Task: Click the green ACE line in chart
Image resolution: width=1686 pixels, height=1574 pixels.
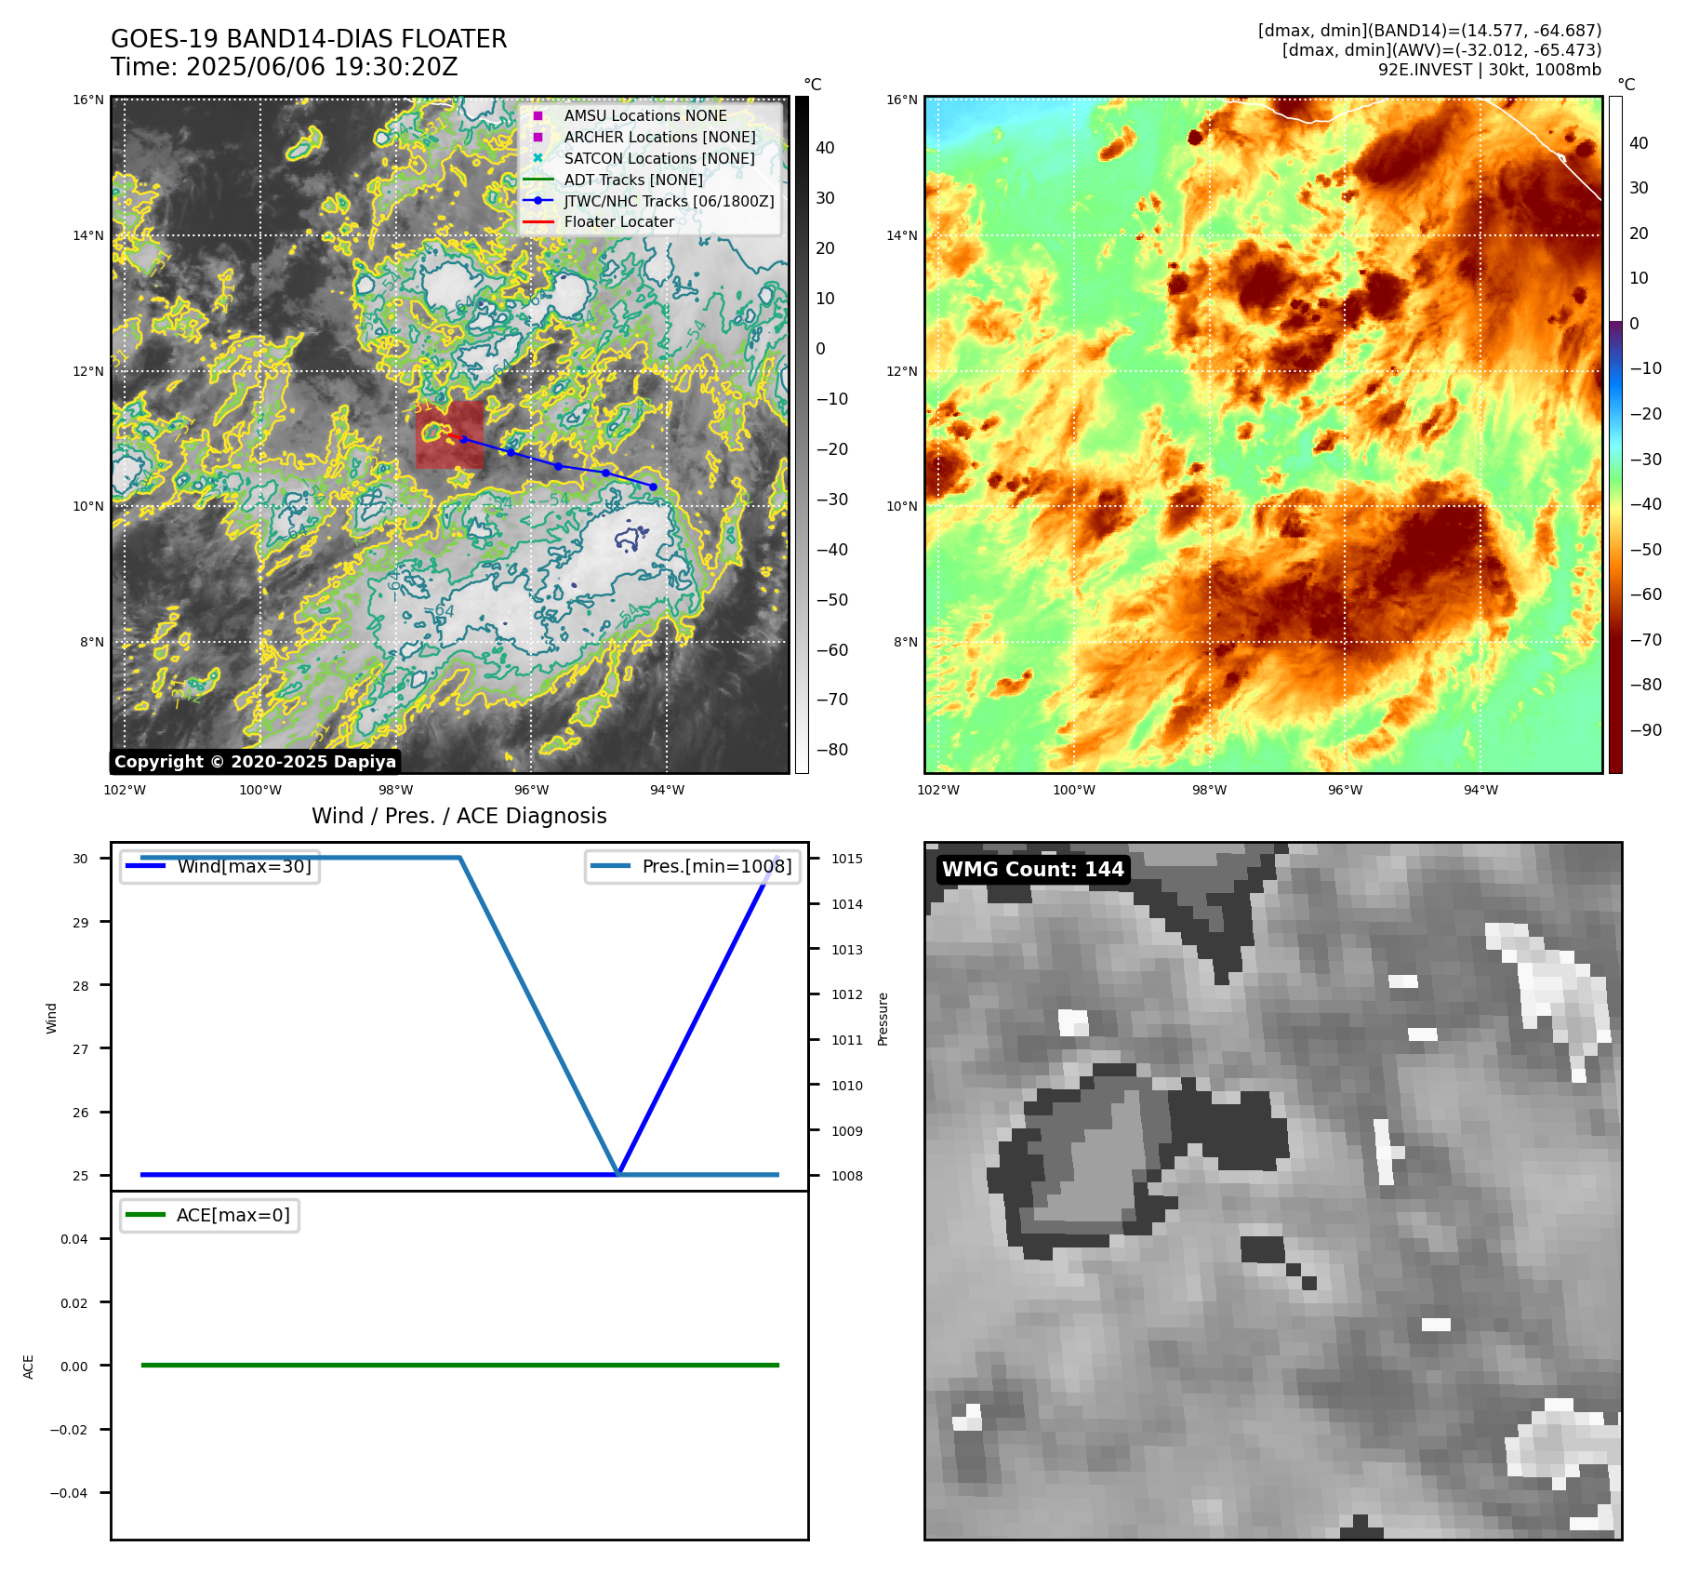Action: tap(459, 1365)
